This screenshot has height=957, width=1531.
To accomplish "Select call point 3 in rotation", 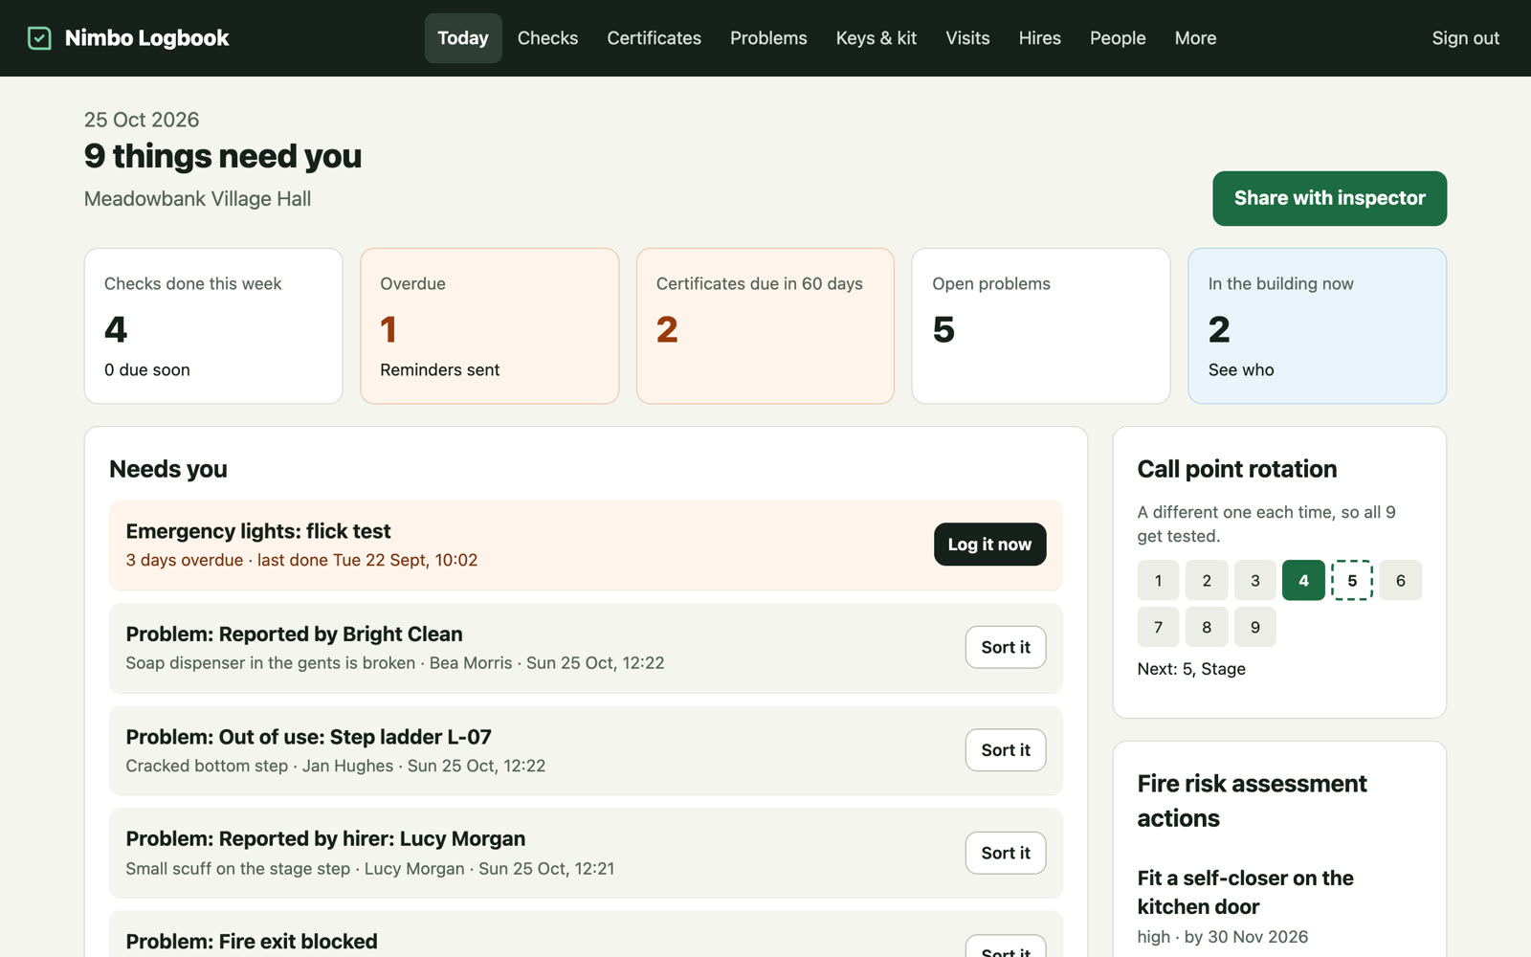I will click(x=1255, y=580).
